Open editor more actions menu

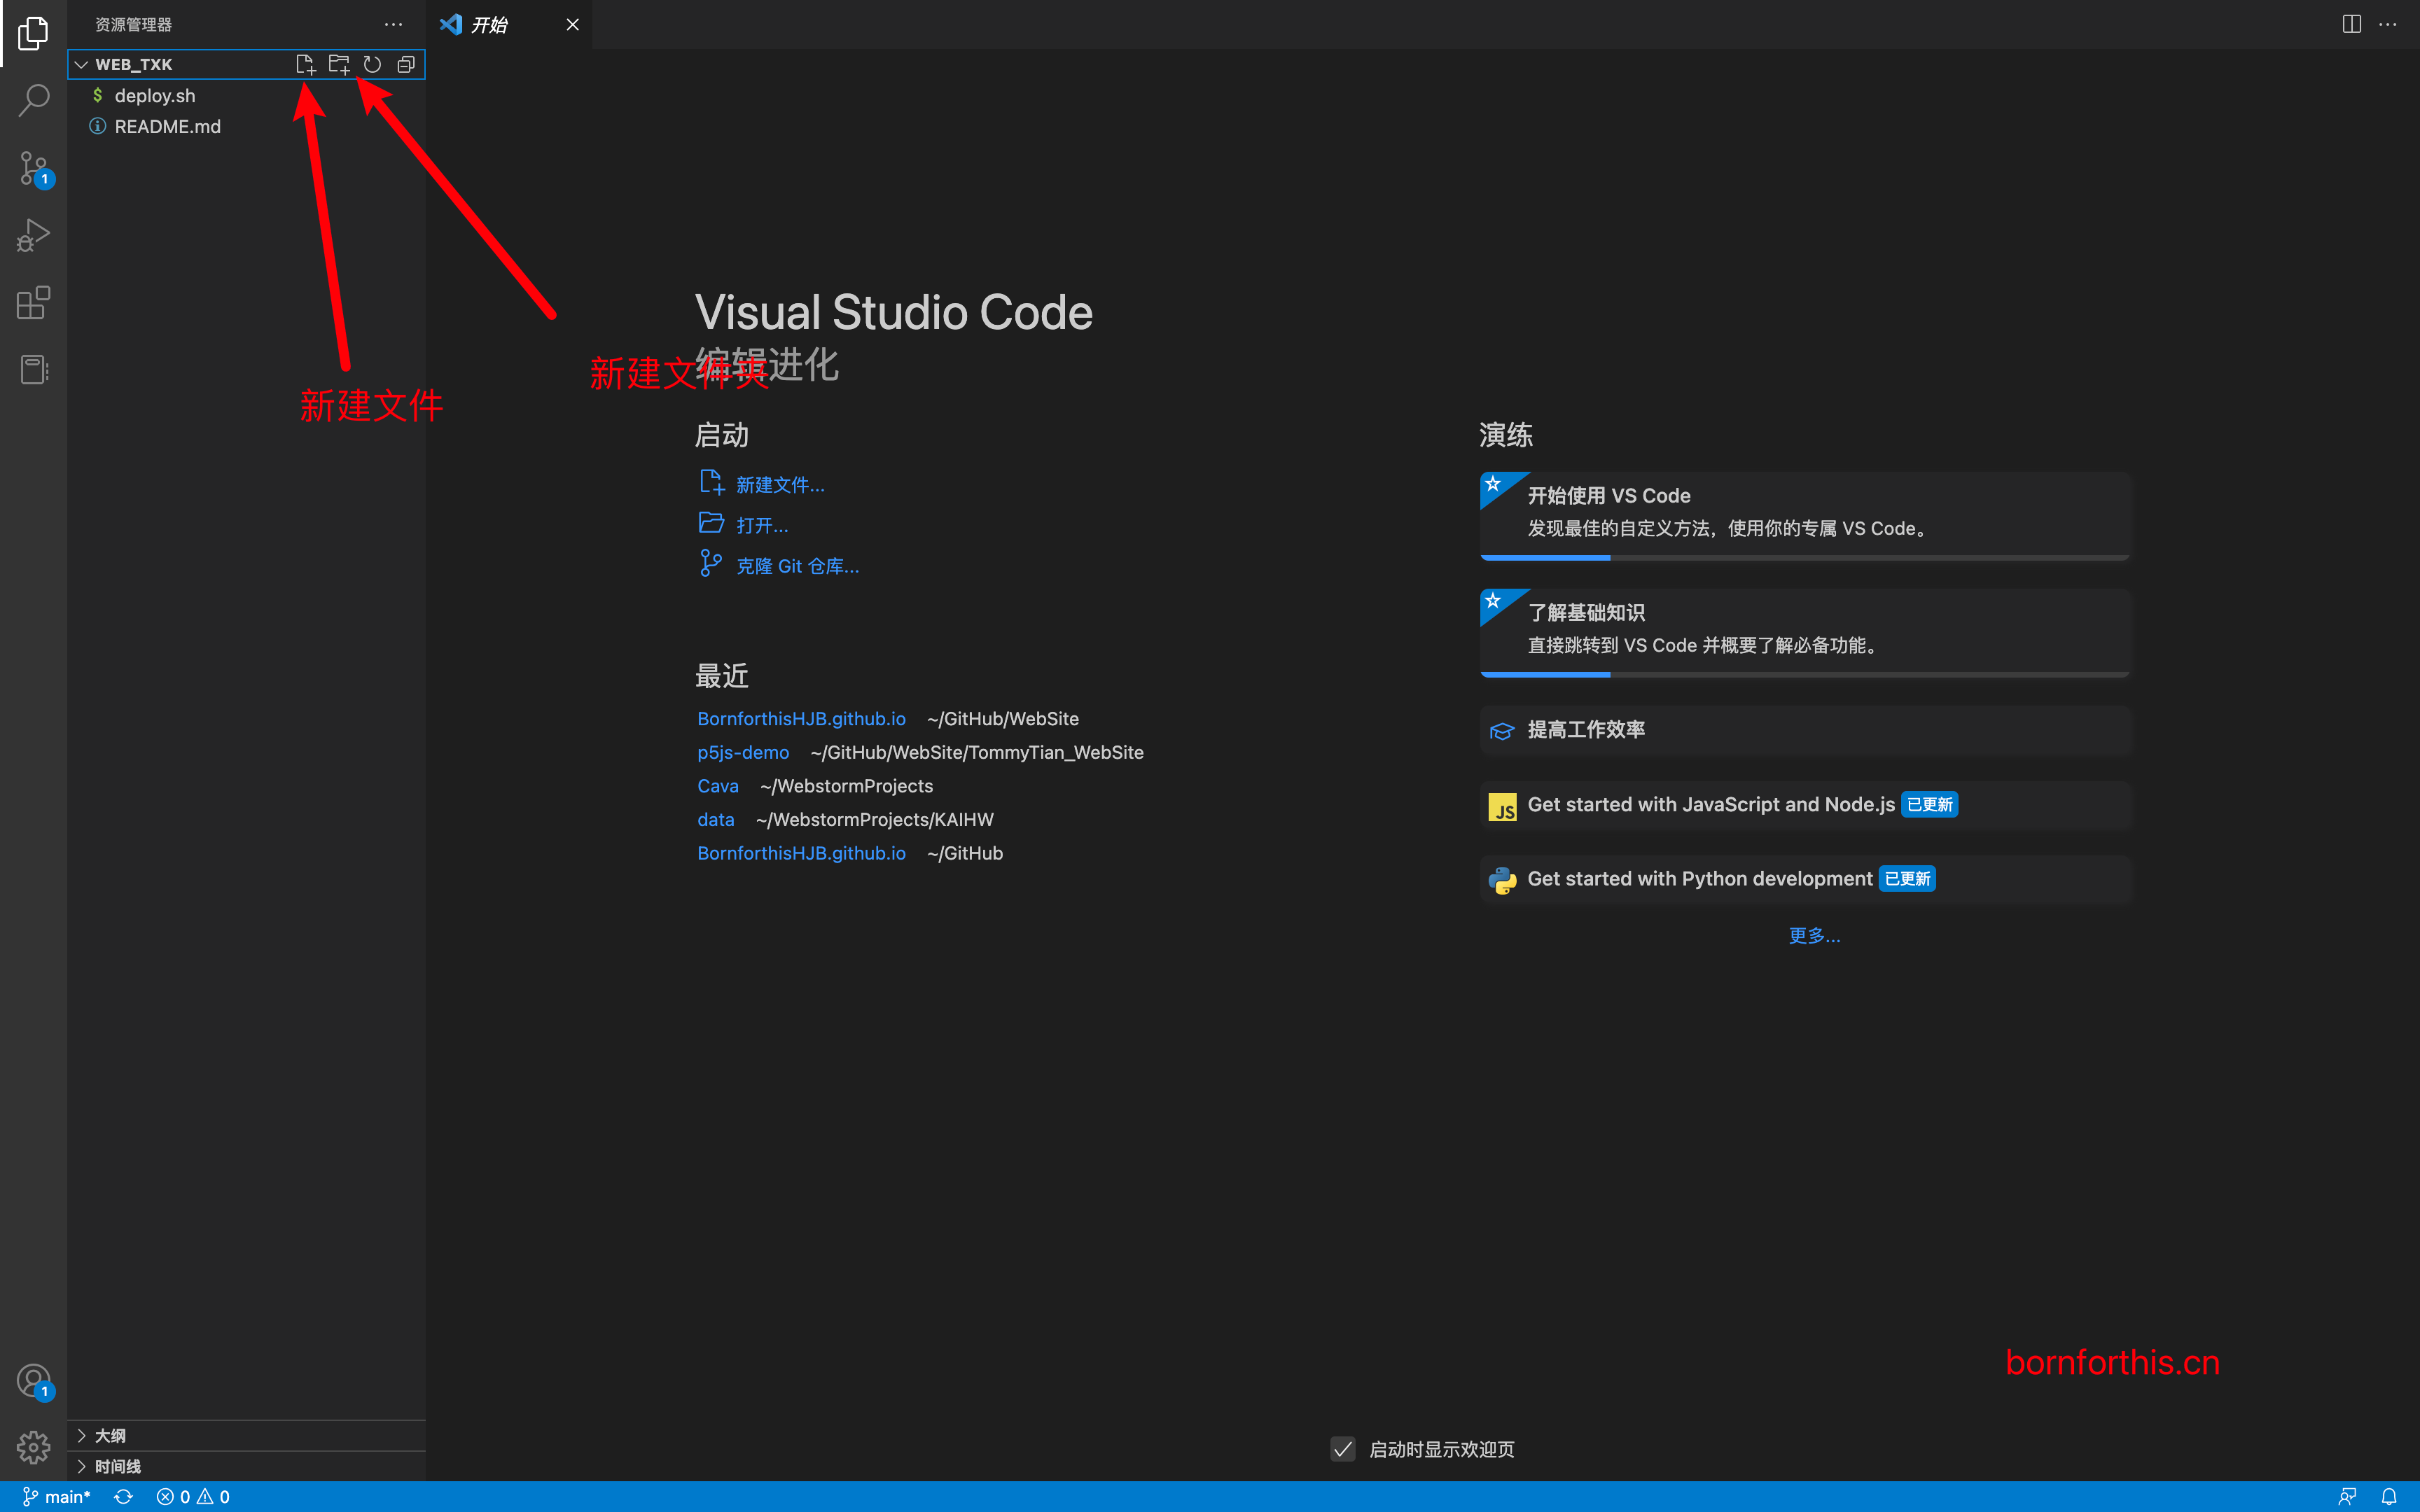(2388, 24)
